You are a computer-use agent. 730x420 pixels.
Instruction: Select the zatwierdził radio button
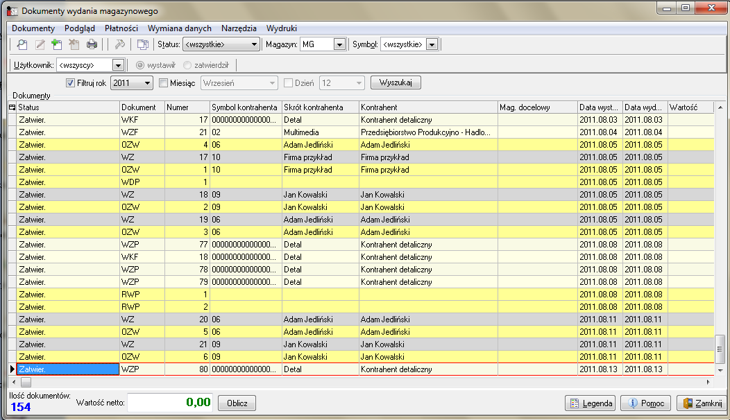tap(187, 65)
